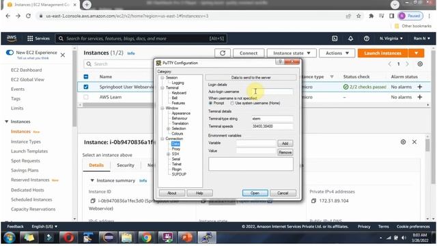Click the sidebar vertical scrollbar
The image size is (437, 246).
coord(74,90)
